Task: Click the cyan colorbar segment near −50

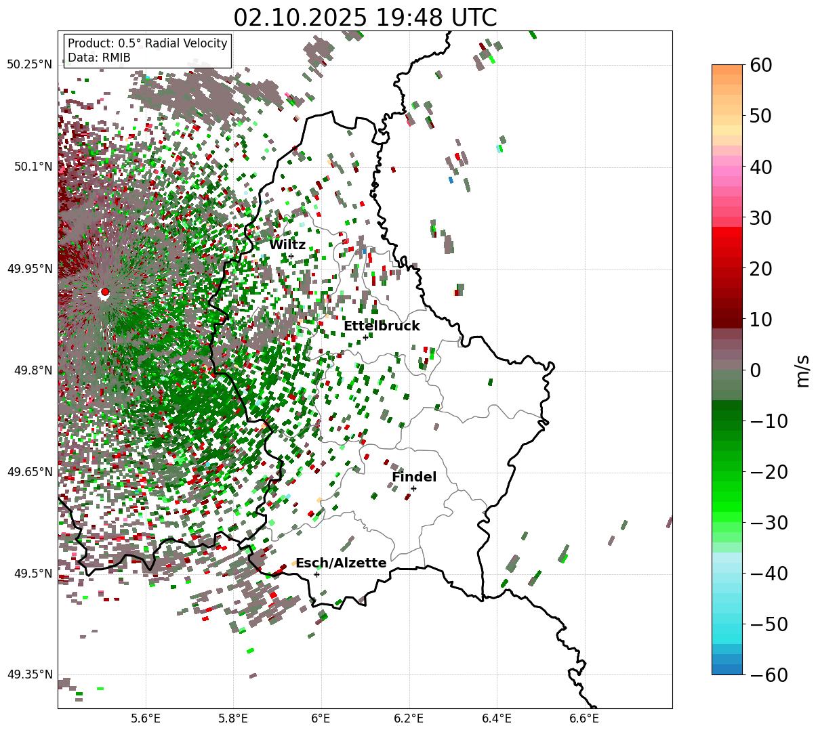Action: point(727,628)
